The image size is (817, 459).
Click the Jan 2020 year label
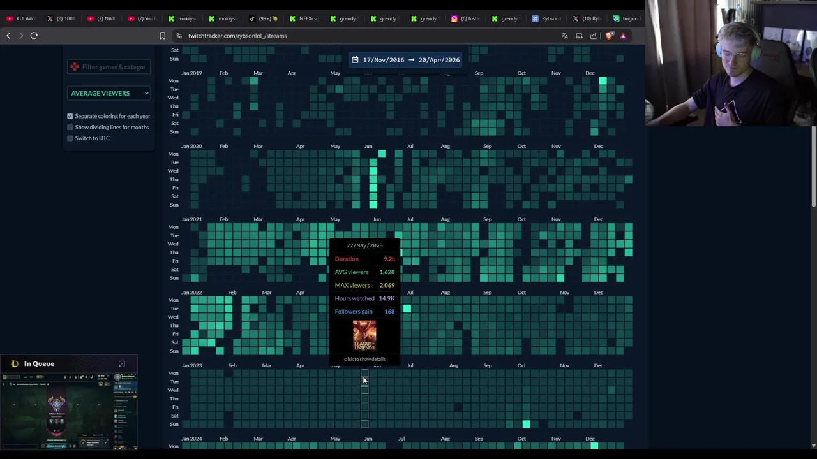(191, 146)
